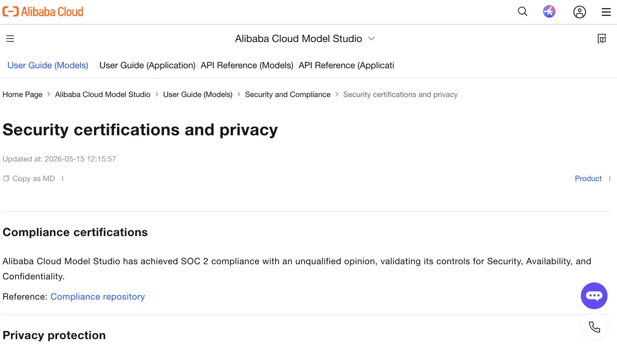
Task: Switch to User Guide (Application) tab
Action: [x=147, y=65]
